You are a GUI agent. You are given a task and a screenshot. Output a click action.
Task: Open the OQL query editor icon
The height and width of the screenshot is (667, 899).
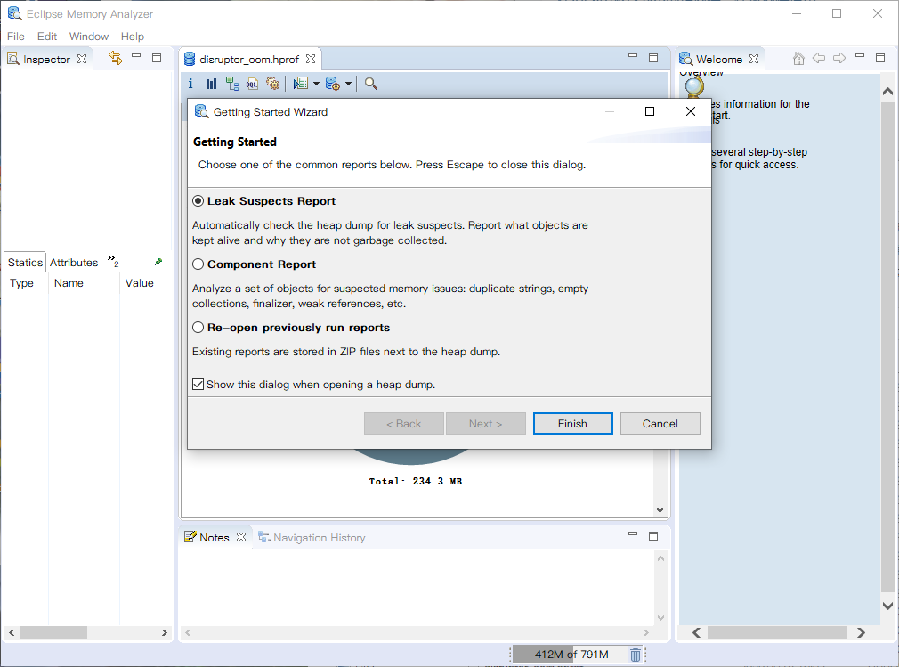[x=252, y=84]
